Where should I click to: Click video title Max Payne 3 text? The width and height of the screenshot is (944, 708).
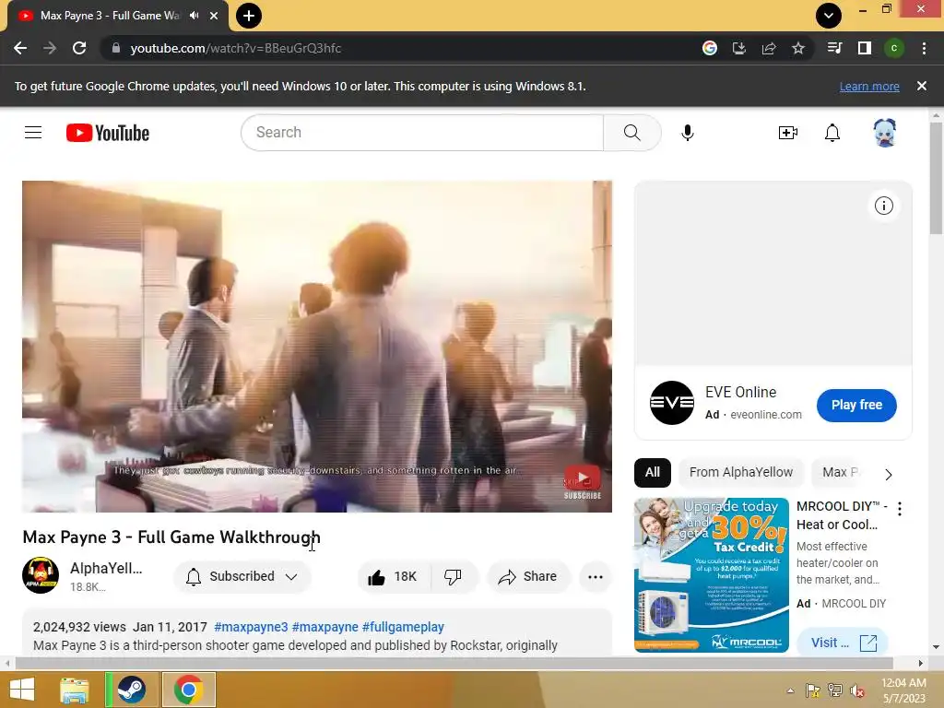point(171,537)
